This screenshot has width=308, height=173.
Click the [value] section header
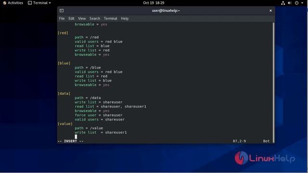pos(65,124)
